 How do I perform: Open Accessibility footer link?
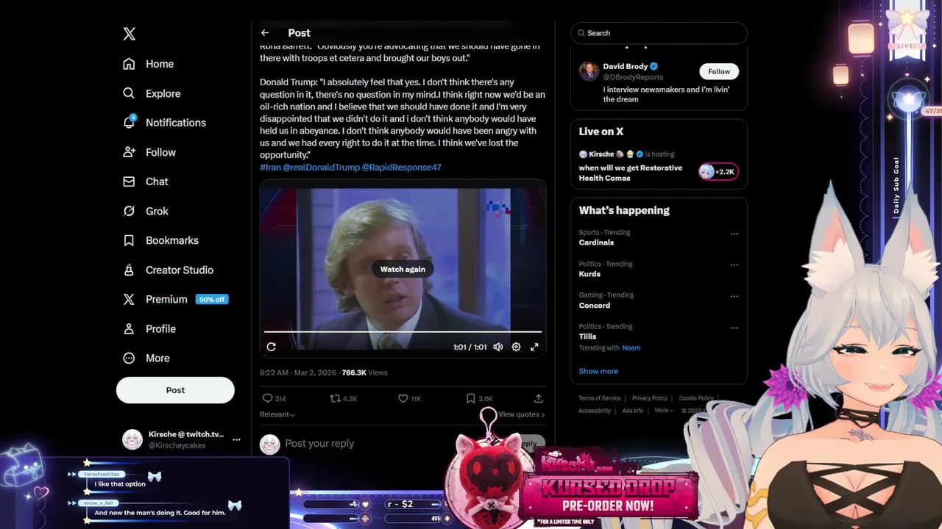(x=595, y=411)
